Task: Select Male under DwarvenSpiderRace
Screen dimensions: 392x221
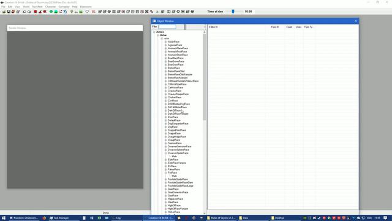Action: pyautogui.click(x=174, y=157)
